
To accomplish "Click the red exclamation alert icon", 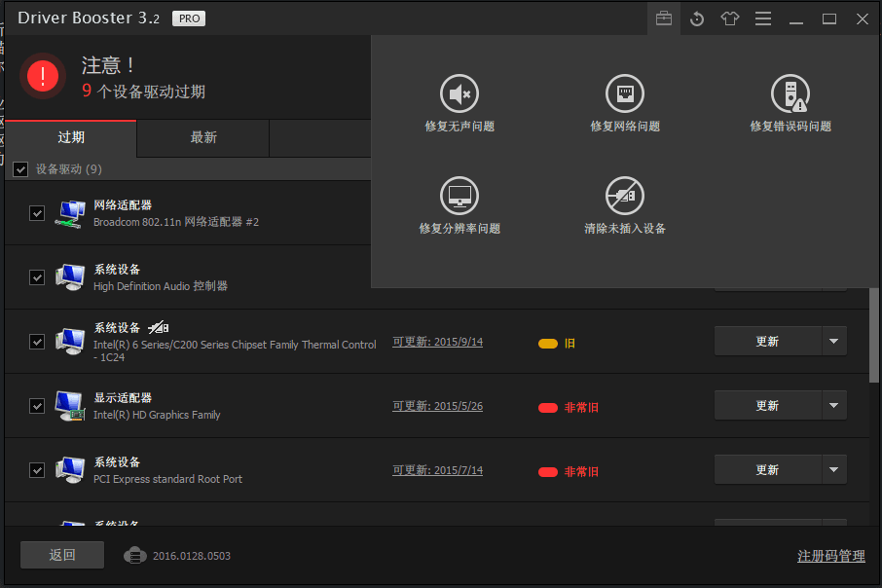I will (43, 76).
